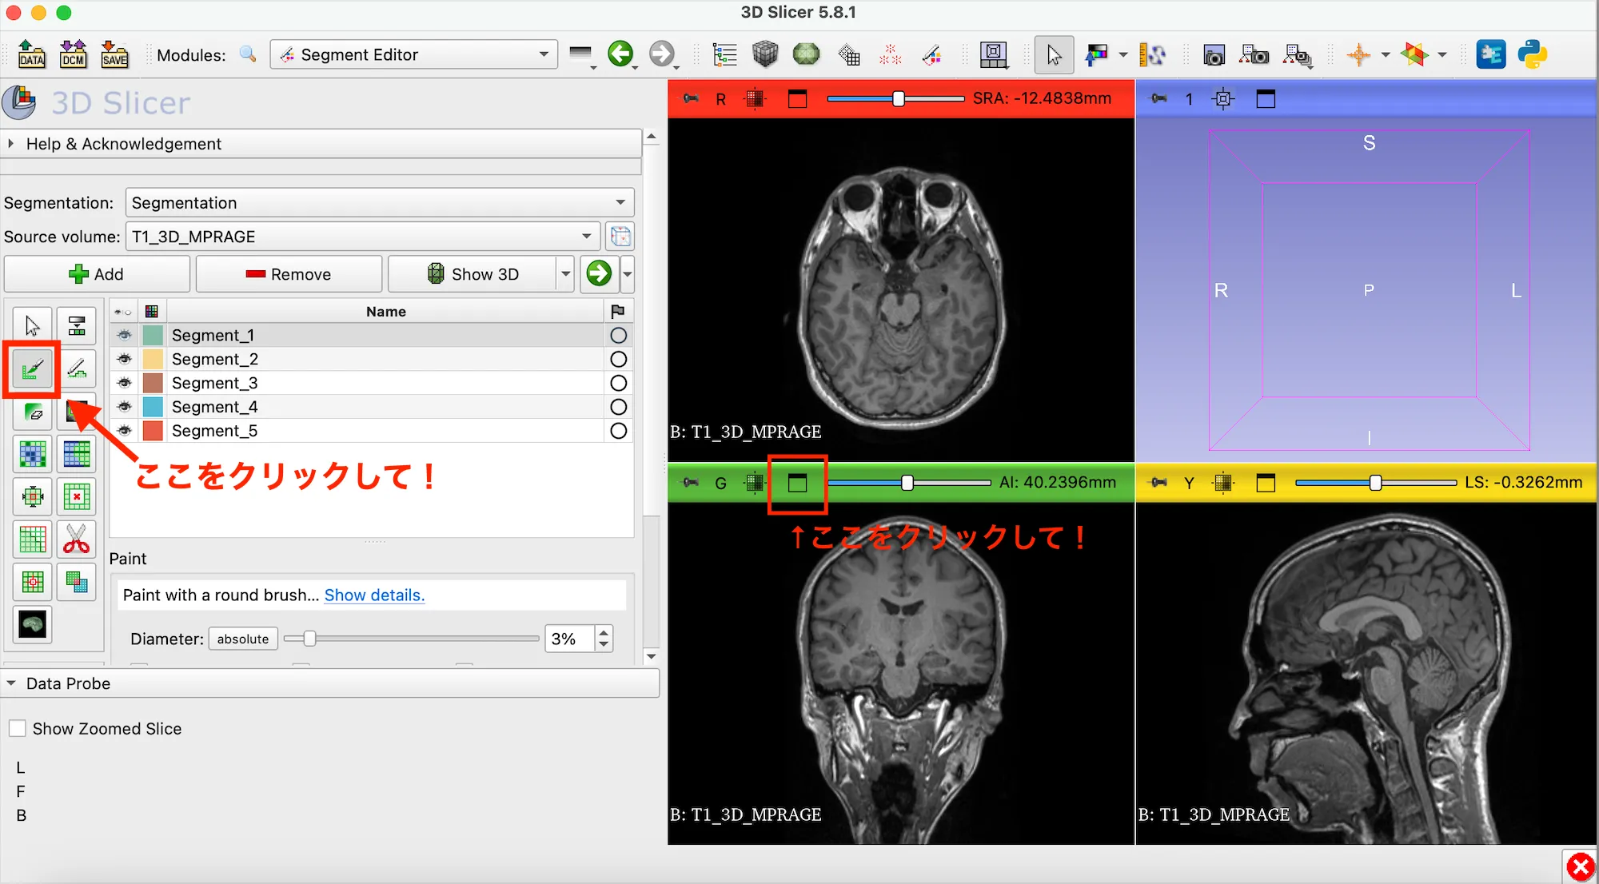
Task: Hide Segment_2 using its eye icon
Action: tap(124, 359)
